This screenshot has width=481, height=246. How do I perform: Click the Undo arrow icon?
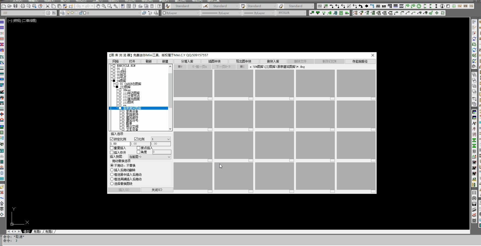click(x=78, y=6)
